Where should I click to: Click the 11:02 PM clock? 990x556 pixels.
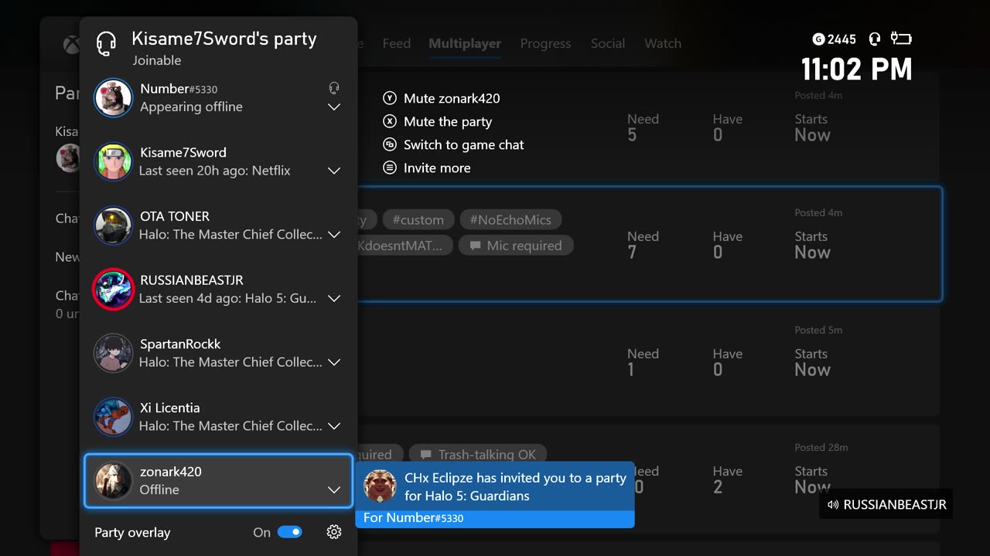click(x=857, y=70)
